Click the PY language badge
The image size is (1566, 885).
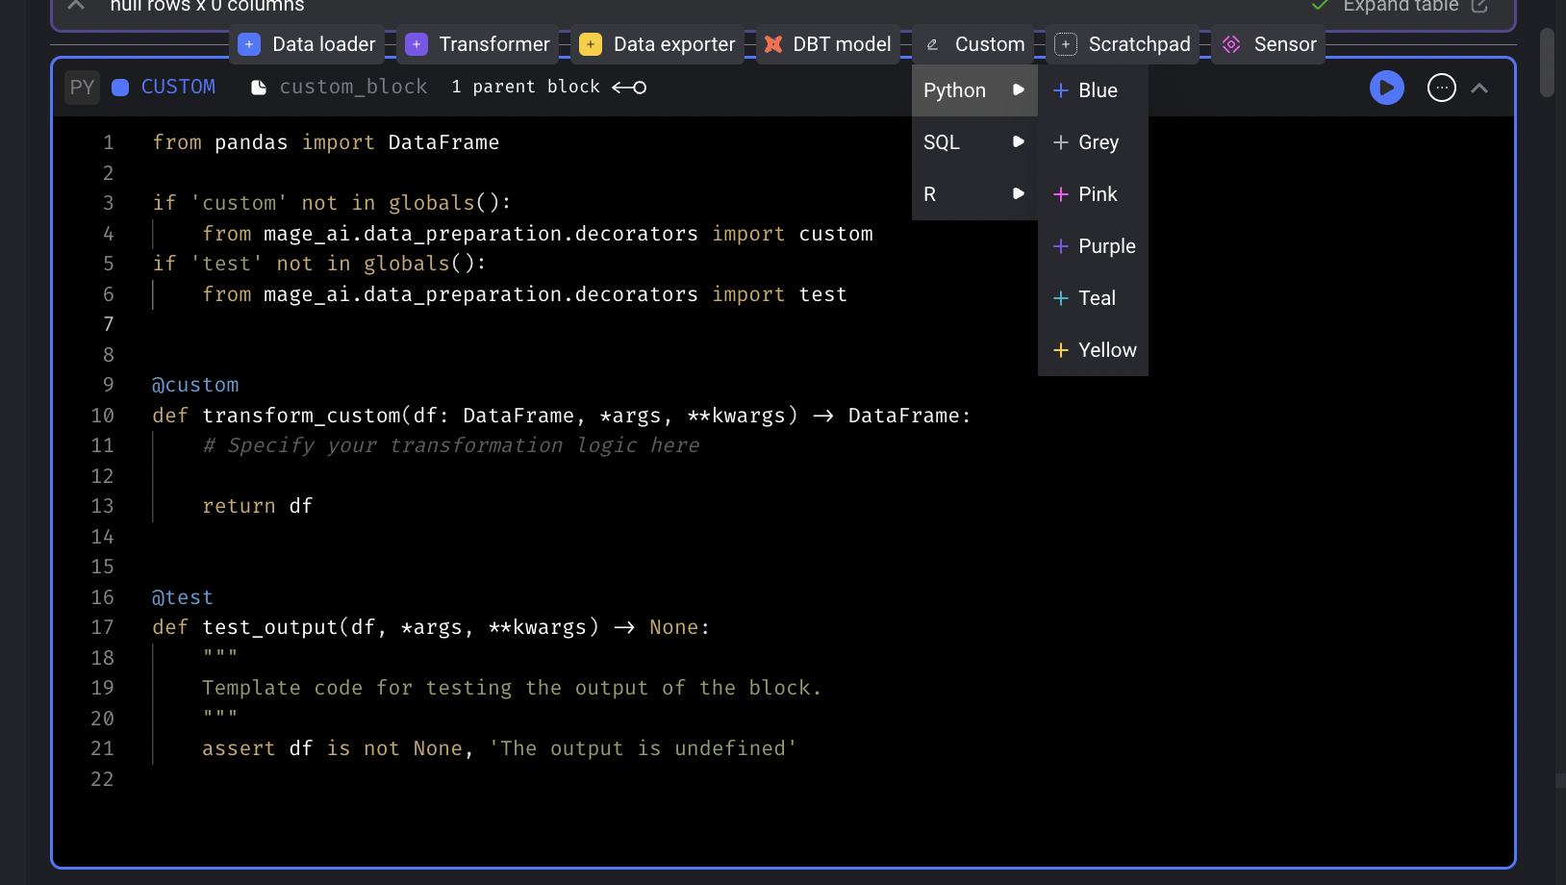click(x=83, y=88)
